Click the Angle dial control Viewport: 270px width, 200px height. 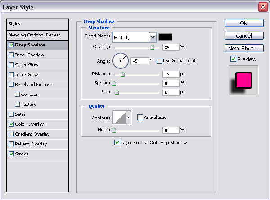coord(120,60)
